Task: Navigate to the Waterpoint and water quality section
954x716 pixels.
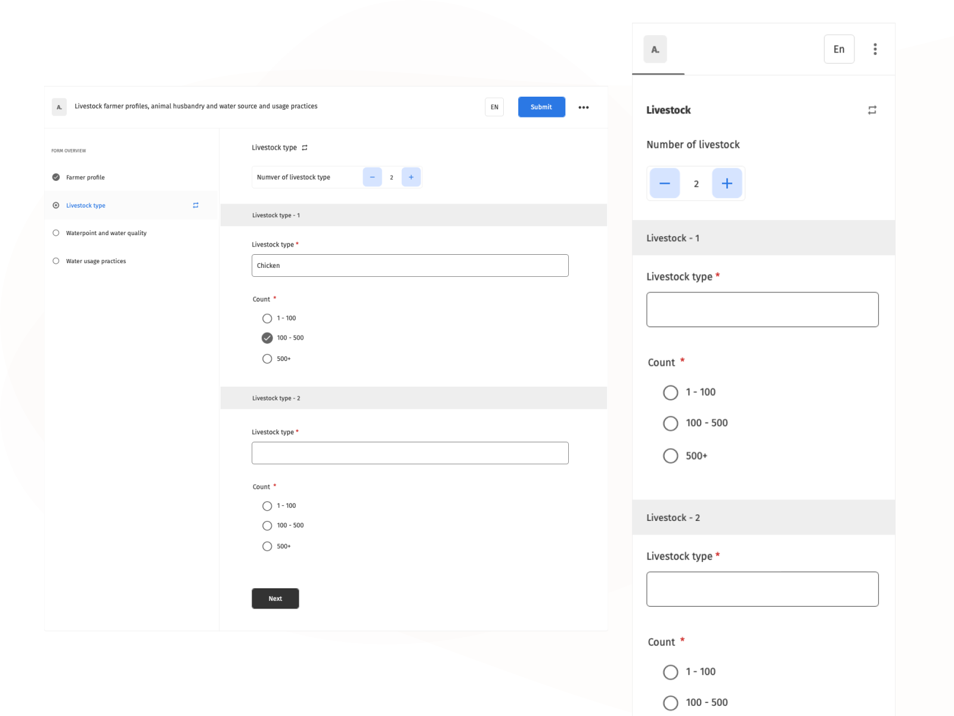Action: pyautogui.click(x=107, y=233)
